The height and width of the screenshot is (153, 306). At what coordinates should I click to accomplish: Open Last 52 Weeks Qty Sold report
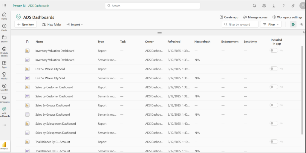coord(50,69)
